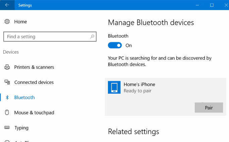Select the Bluetooth label in the sidebar
Screen dimensions: 229x142
pyautogui.click(x=24, y=98)
